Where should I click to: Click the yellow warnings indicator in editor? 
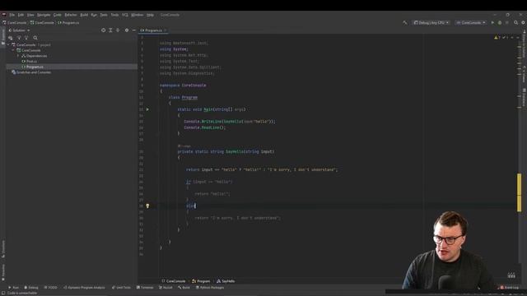coord(497,38)
